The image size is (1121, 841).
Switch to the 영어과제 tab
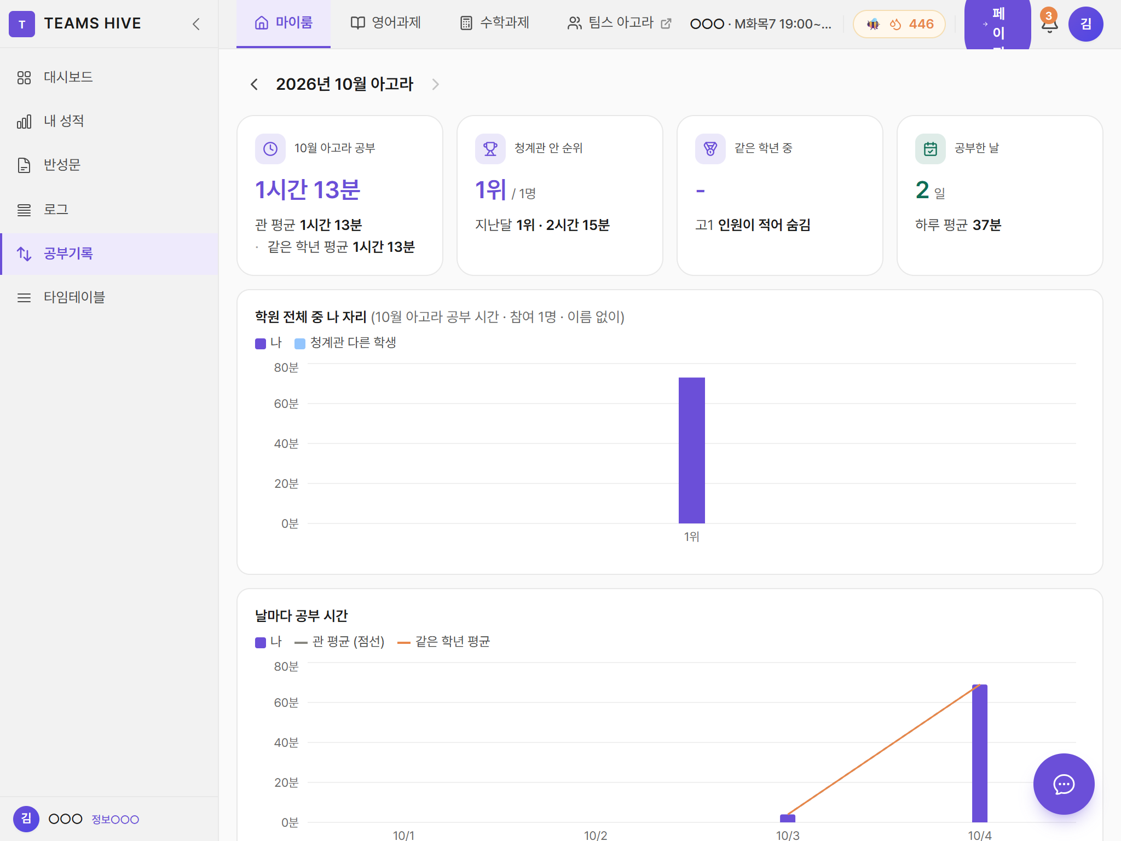pos(385,23)
